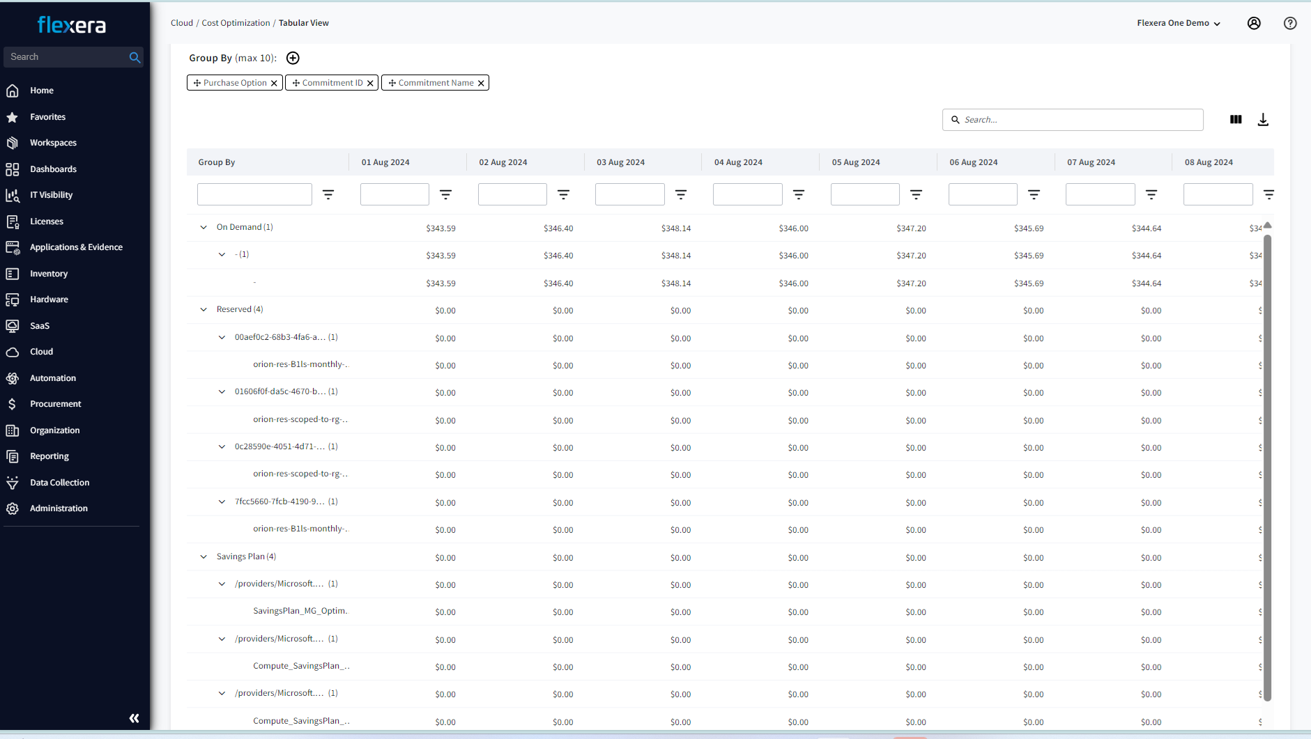Add a new Group By dimension
This screenshot has width=1311, height=739.
tap(293, 58)
